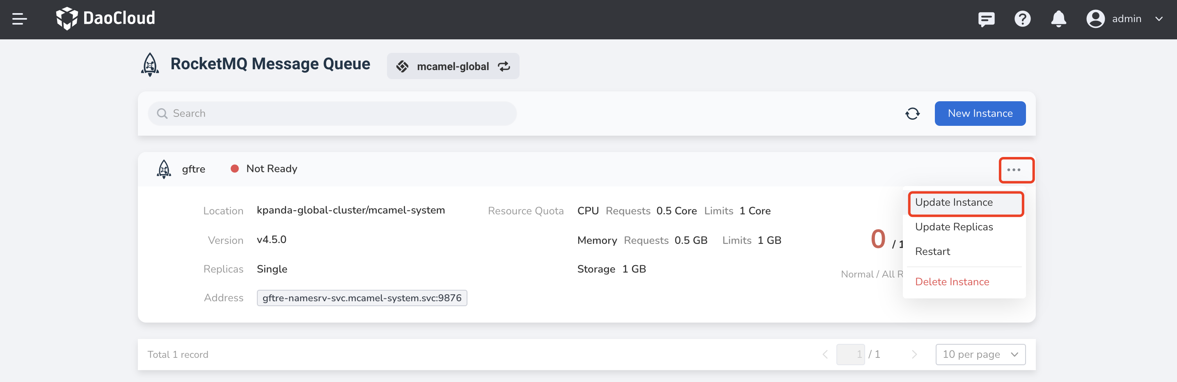Click the refresh list icon
The height and width of the screenshot is (382, 1177).
(x=912, y=114)
